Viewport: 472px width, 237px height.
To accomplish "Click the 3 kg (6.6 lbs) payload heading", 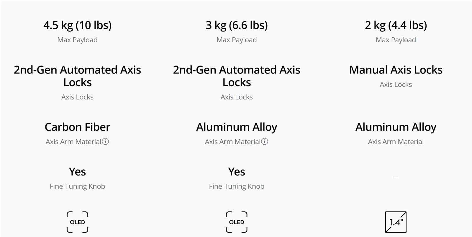I will tap(237, 25).
